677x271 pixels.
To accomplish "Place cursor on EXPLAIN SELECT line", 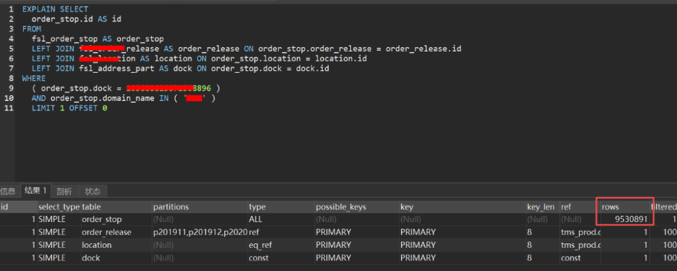I will tap(55, 9).
